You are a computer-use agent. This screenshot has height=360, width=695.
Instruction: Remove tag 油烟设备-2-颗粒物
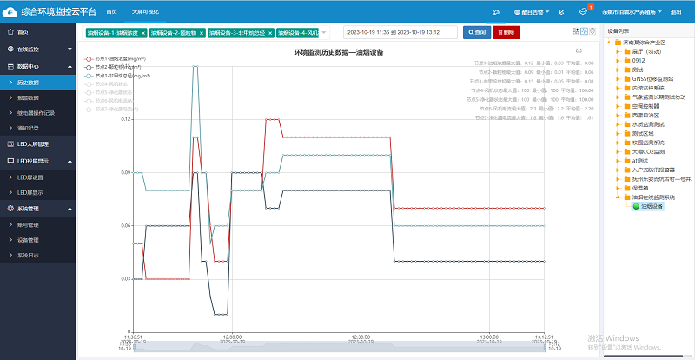point(202,33)
